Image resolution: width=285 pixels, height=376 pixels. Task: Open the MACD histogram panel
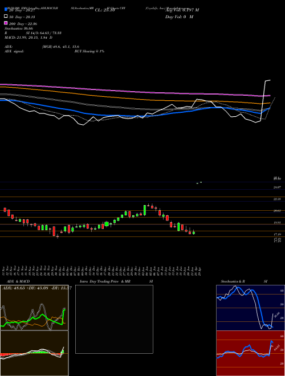(x=34, y=353)
